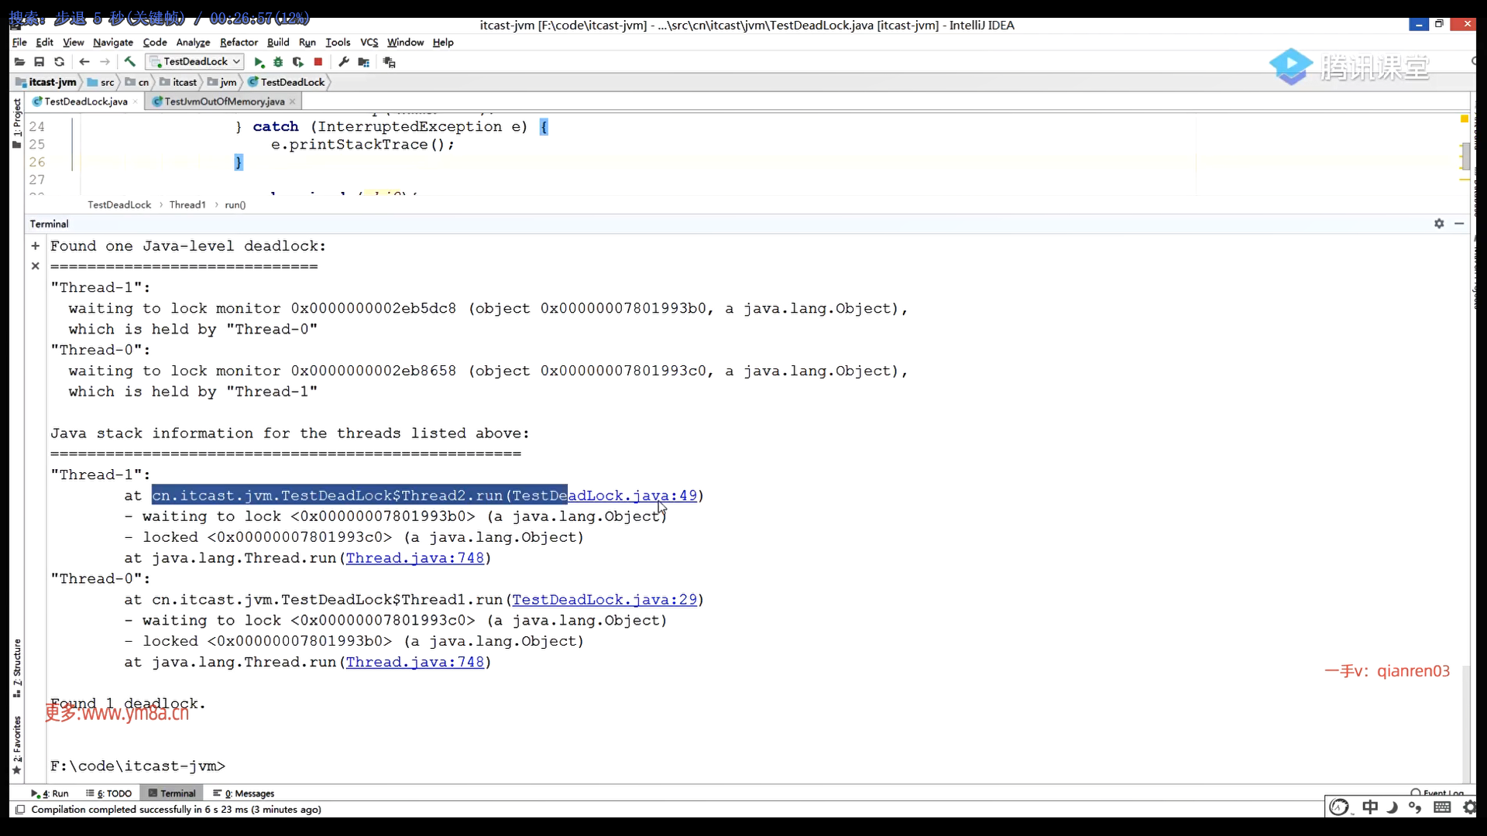Open the Refactor menu
The image size is (1487, 836).
point(239,43)
